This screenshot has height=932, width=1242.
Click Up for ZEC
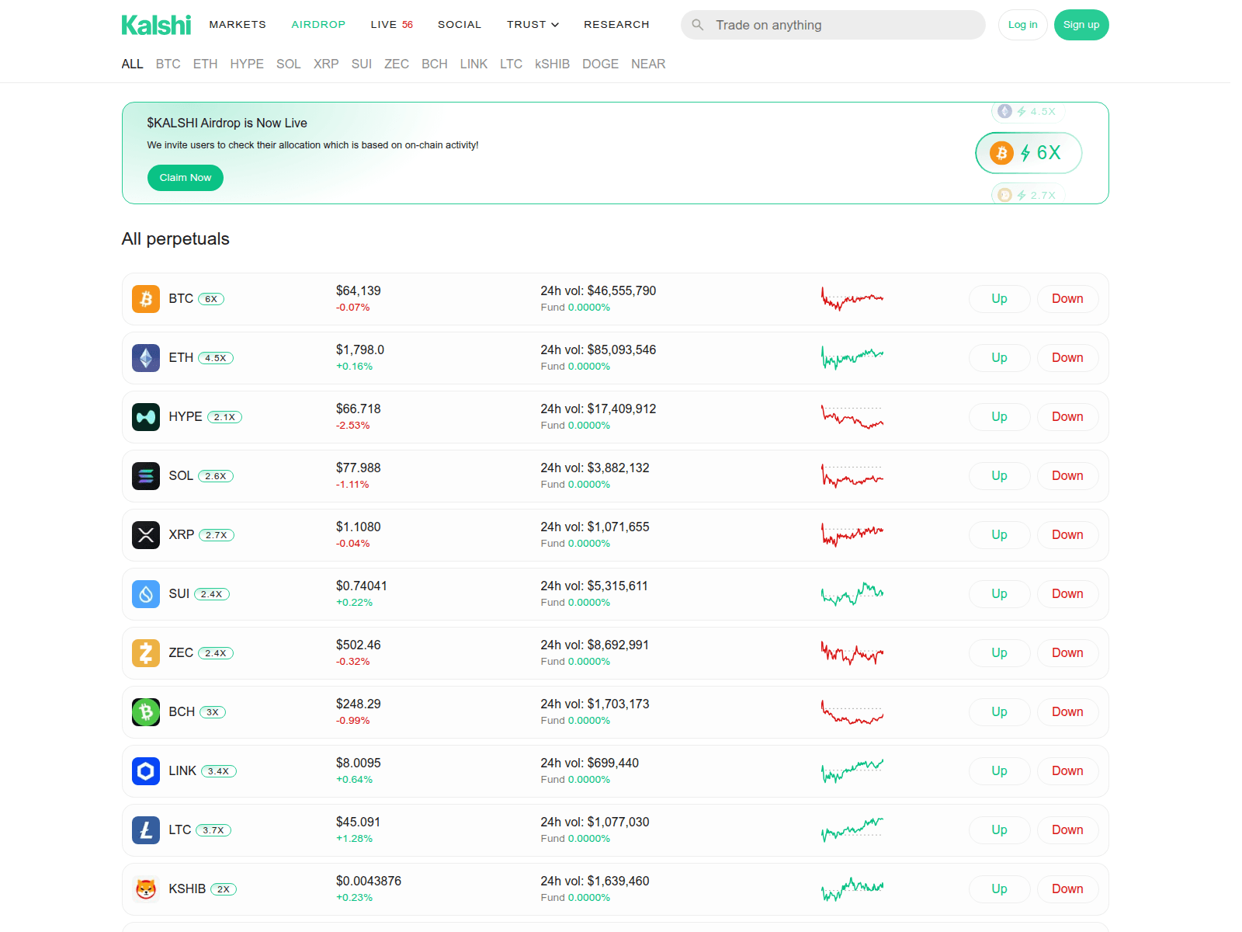click(x=1000, y=653)
